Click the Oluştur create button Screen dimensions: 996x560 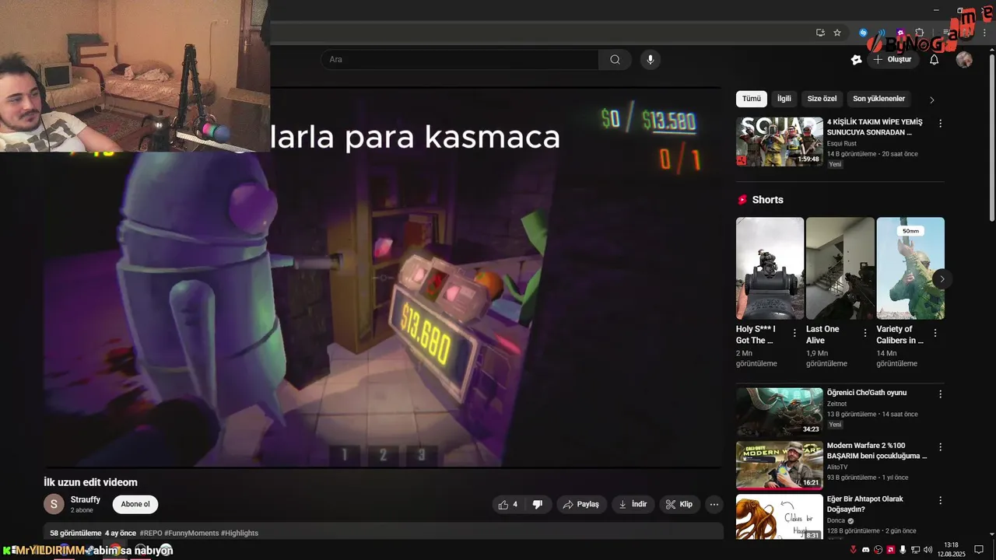click(x=893, y=59)
